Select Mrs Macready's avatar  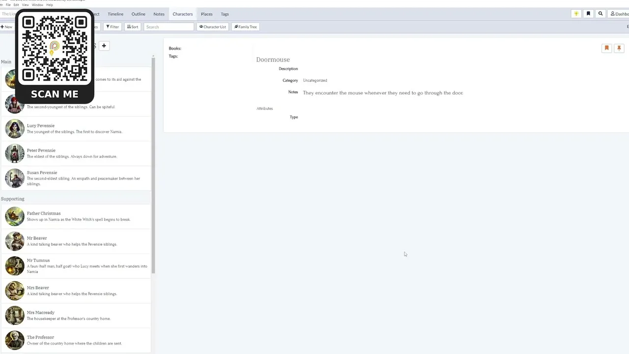[15, 316]
